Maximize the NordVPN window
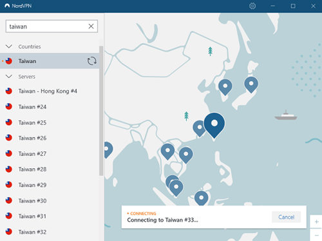322x241 pixels. coord(293,6)
